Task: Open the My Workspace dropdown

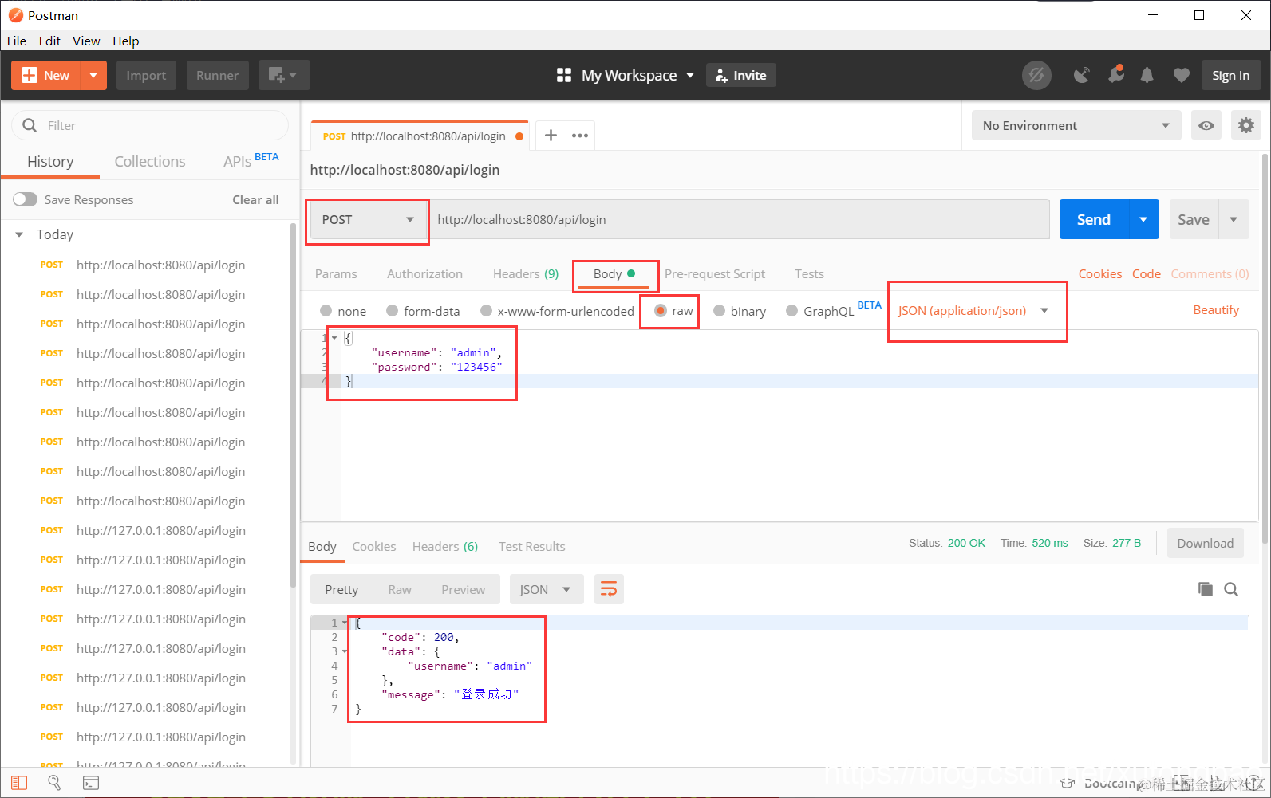Action: click(637, 75)
